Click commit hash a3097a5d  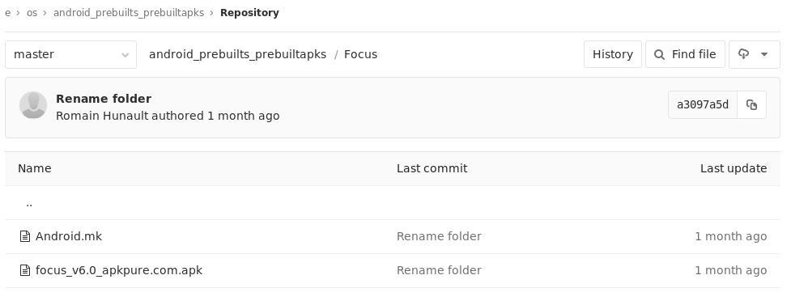[703, 105]
